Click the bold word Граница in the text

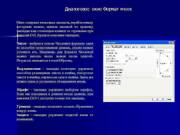pos(23,106)
